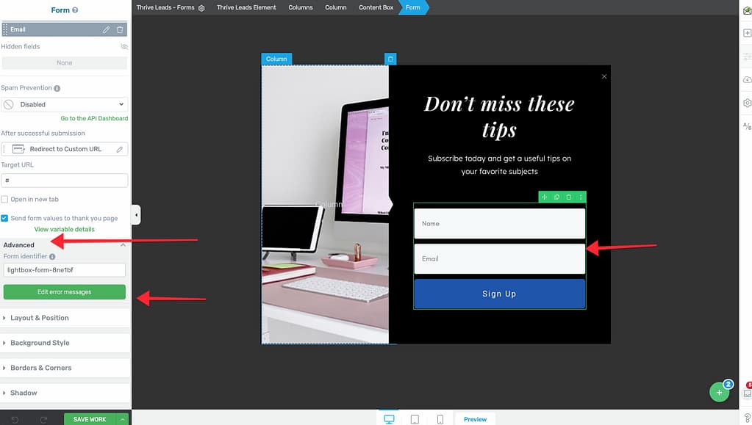Switch to tablet preview mode
Viewport: 752px width, 425px height.
pos(415,419)
